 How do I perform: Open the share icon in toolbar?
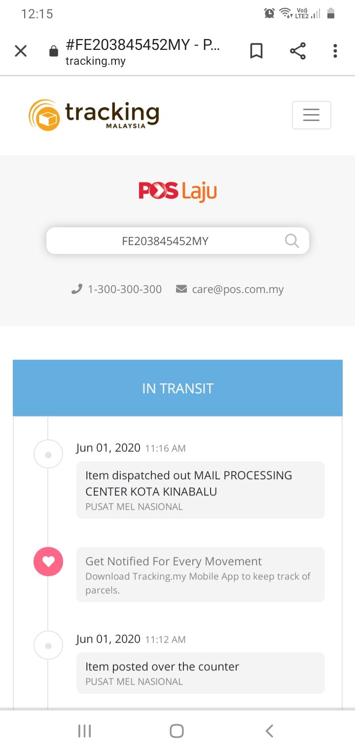[x=297, y=51]
